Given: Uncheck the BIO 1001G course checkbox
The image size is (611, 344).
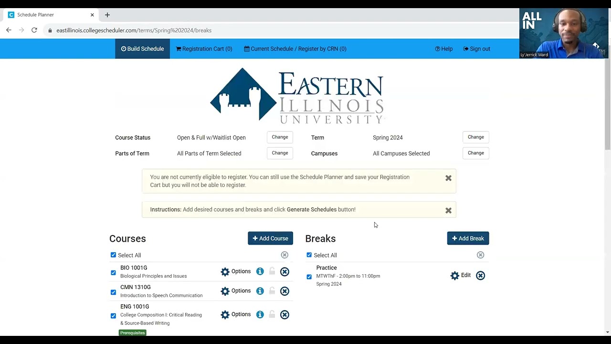Looking at the screenshot, I should (x=113, y=273).
